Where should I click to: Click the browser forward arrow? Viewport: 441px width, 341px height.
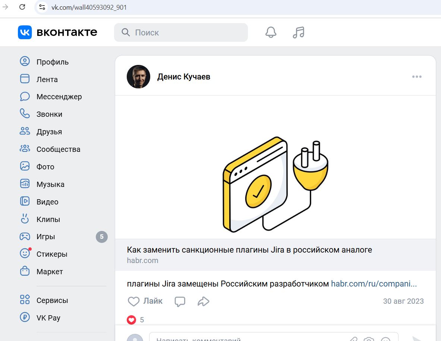[5, 7]
